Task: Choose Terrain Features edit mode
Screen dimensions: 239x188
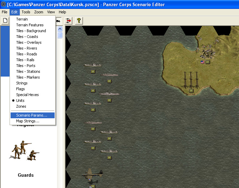Action: (x=33, y=25)
